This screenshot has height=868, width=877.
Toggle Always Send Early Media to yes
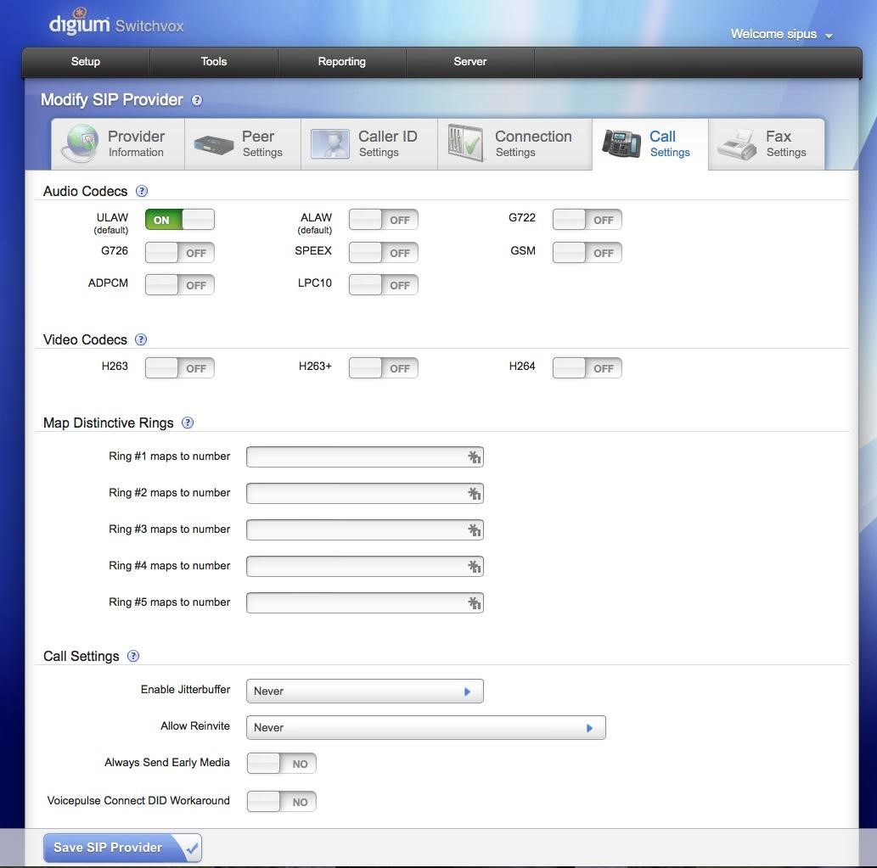tap(281, 764)
